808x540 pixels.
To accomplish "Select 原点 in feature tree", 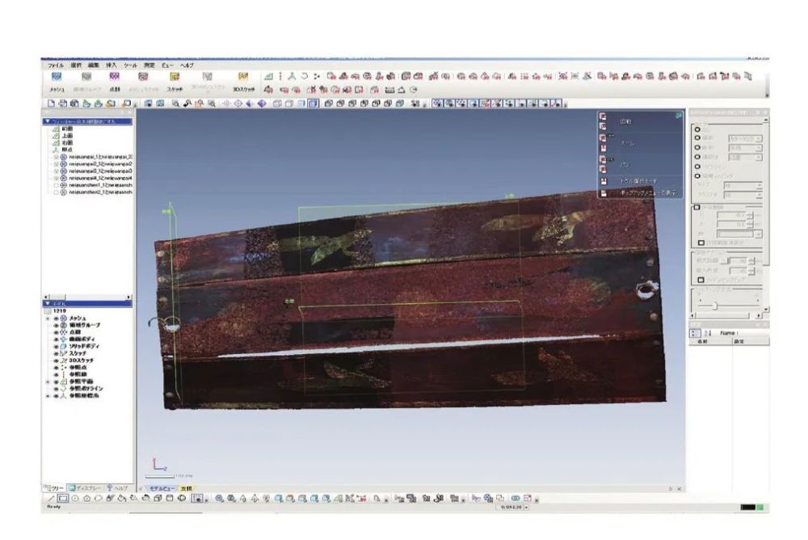I will click(68, 150).
